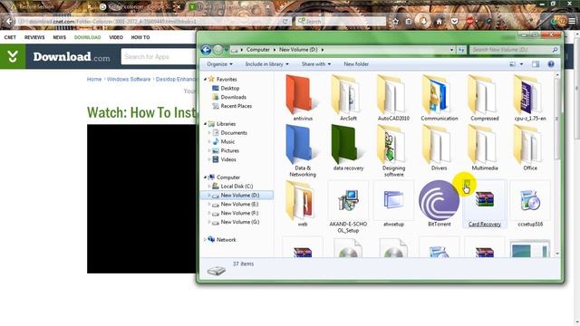
Task: Select the BitTorrent application icon
Action: click(x=439, y=201)
